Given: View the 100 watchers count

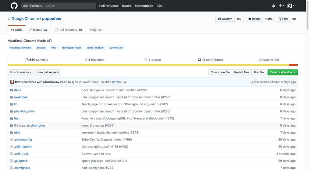Looking at the screenshot, I should coord(239,19).
